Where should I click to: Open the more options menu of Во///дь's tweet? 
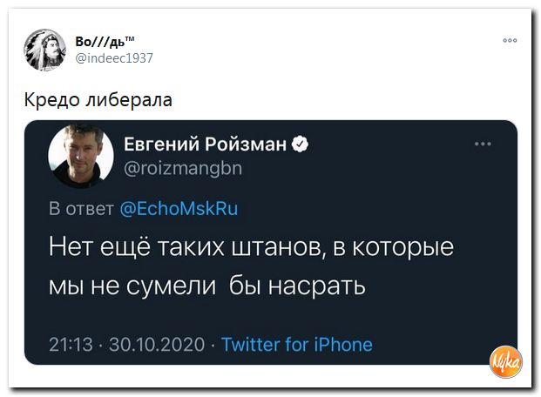tap(510, 40)
